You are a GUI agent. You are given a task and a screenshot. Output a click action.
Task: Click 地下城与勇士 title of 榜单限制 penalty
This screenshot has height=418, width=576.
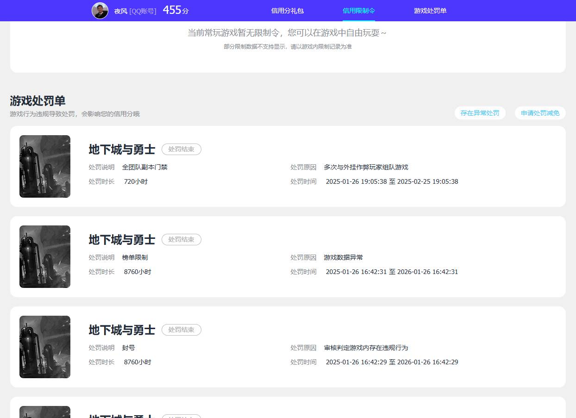[122, 240]
